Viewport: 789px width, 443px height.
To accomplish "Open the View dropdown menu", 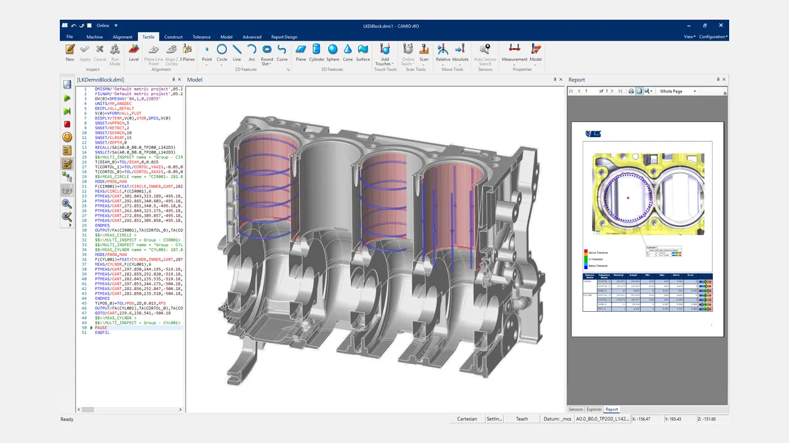I will [x=689, y=37].
